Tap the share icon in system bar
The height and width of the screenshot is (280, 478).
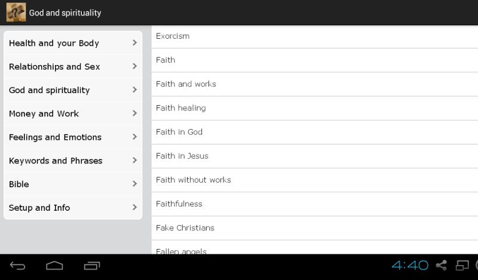[442, 266]
